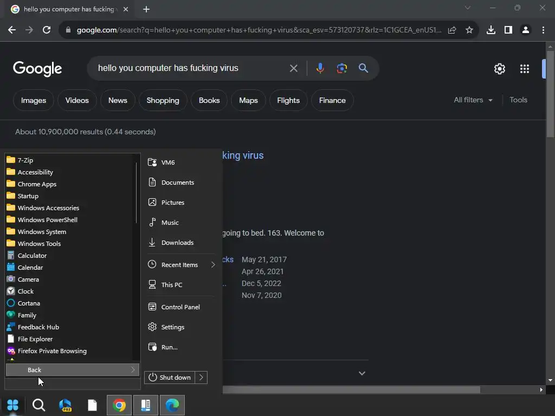Start voice search with the microphone
This screenshot has height=416, width=555.
320,68
